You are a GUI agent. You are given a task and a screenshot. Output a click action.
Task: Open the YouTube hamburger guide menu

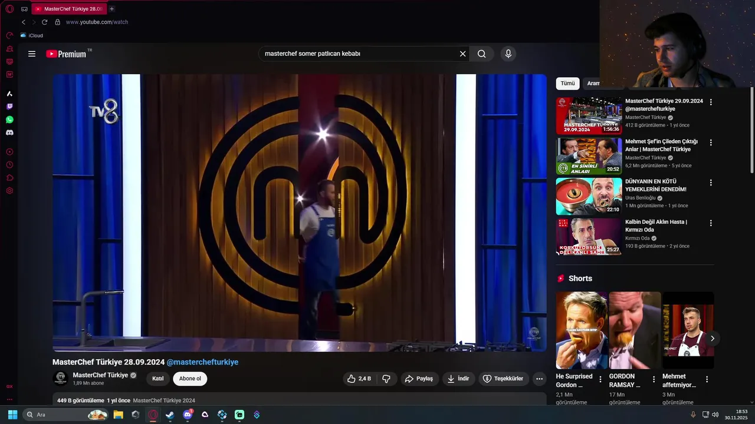32,54
